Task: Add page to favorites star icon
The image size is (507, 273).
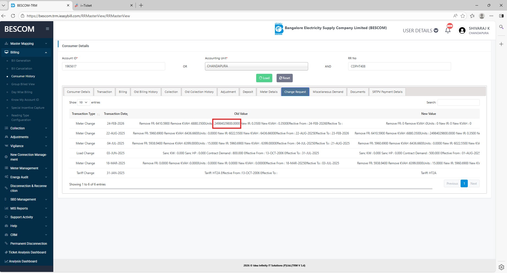Action: coord(463,16)
